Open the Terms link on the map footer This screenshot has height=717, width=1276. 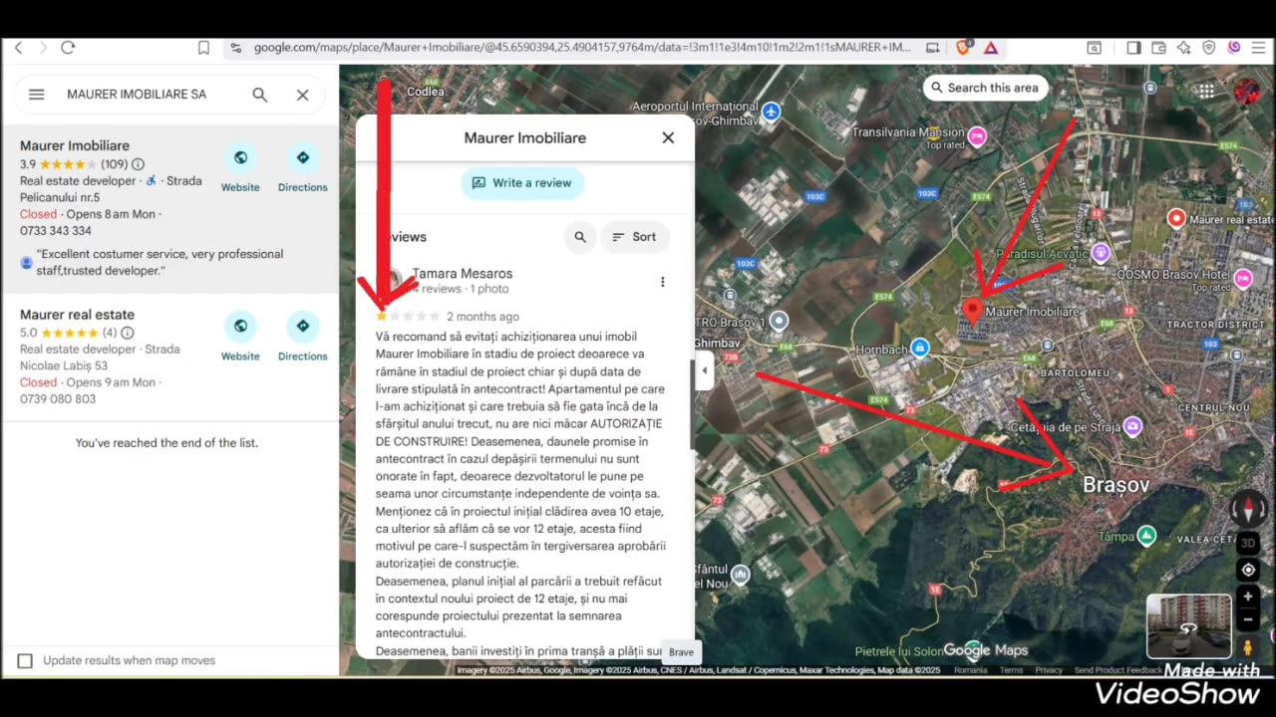pos(1011,670)
